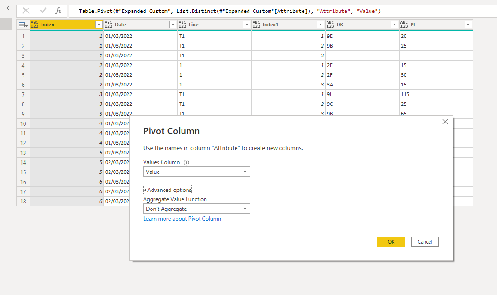This screenshot has width=497, height=295.
Task: Select the Line column header
Action: coord(214,25)
